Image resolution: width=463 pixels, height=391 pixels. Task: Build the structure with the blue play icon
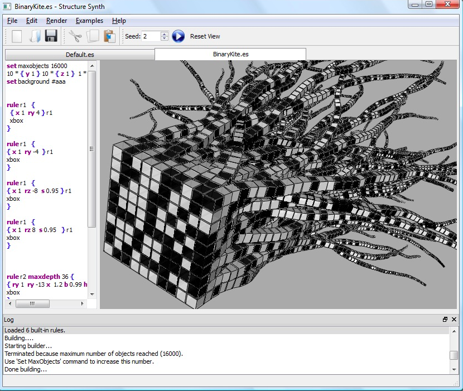pos(178,36)
